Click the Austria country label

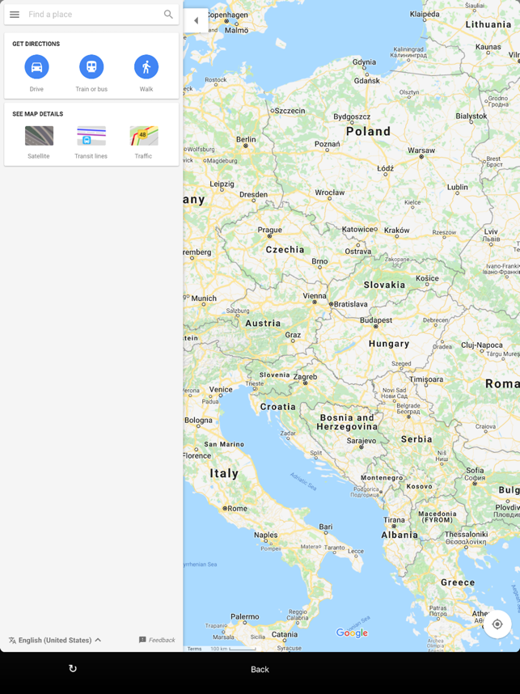tap(263, 324)
